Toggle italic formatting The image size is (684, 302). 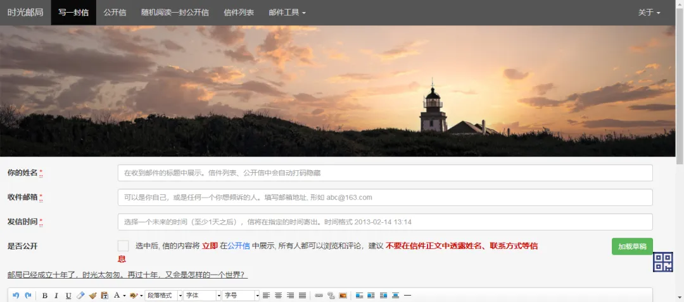coord(56,296)
